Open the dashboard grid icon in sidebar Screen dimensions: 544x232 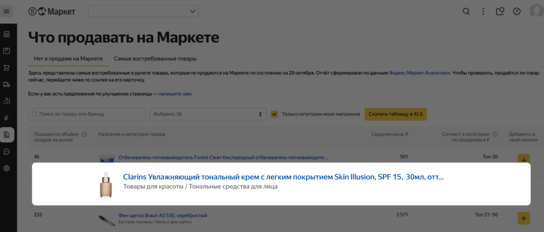(7, 34)
